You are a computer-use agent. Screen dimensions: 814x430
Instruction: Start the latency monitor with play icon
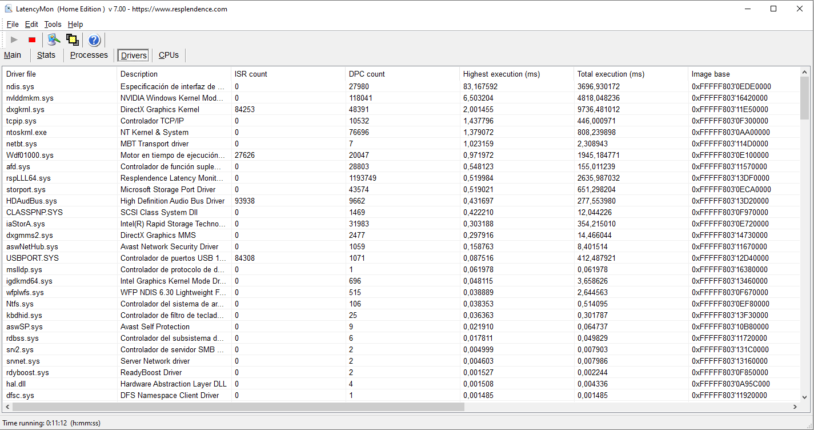point(14,39)
